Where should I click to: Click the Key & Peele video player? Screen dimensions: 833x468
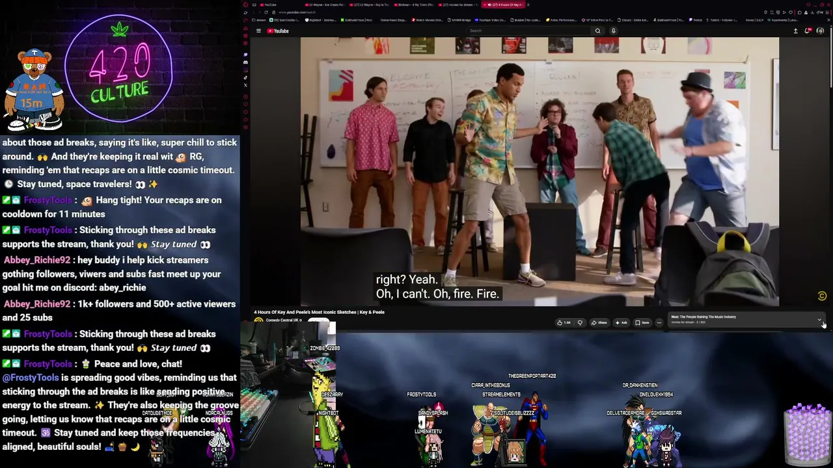pos(539,172)
